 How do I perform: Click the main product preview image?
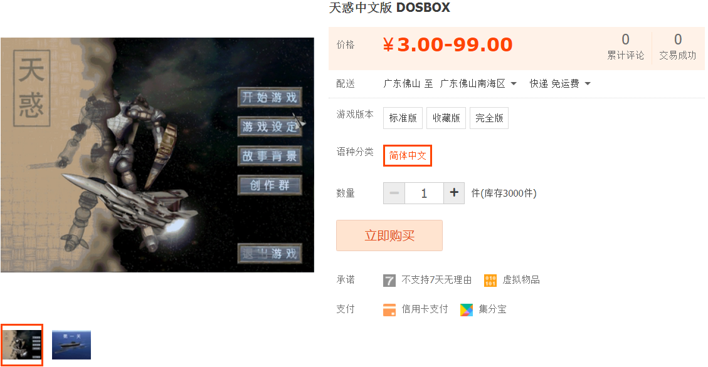click(157, 155)
